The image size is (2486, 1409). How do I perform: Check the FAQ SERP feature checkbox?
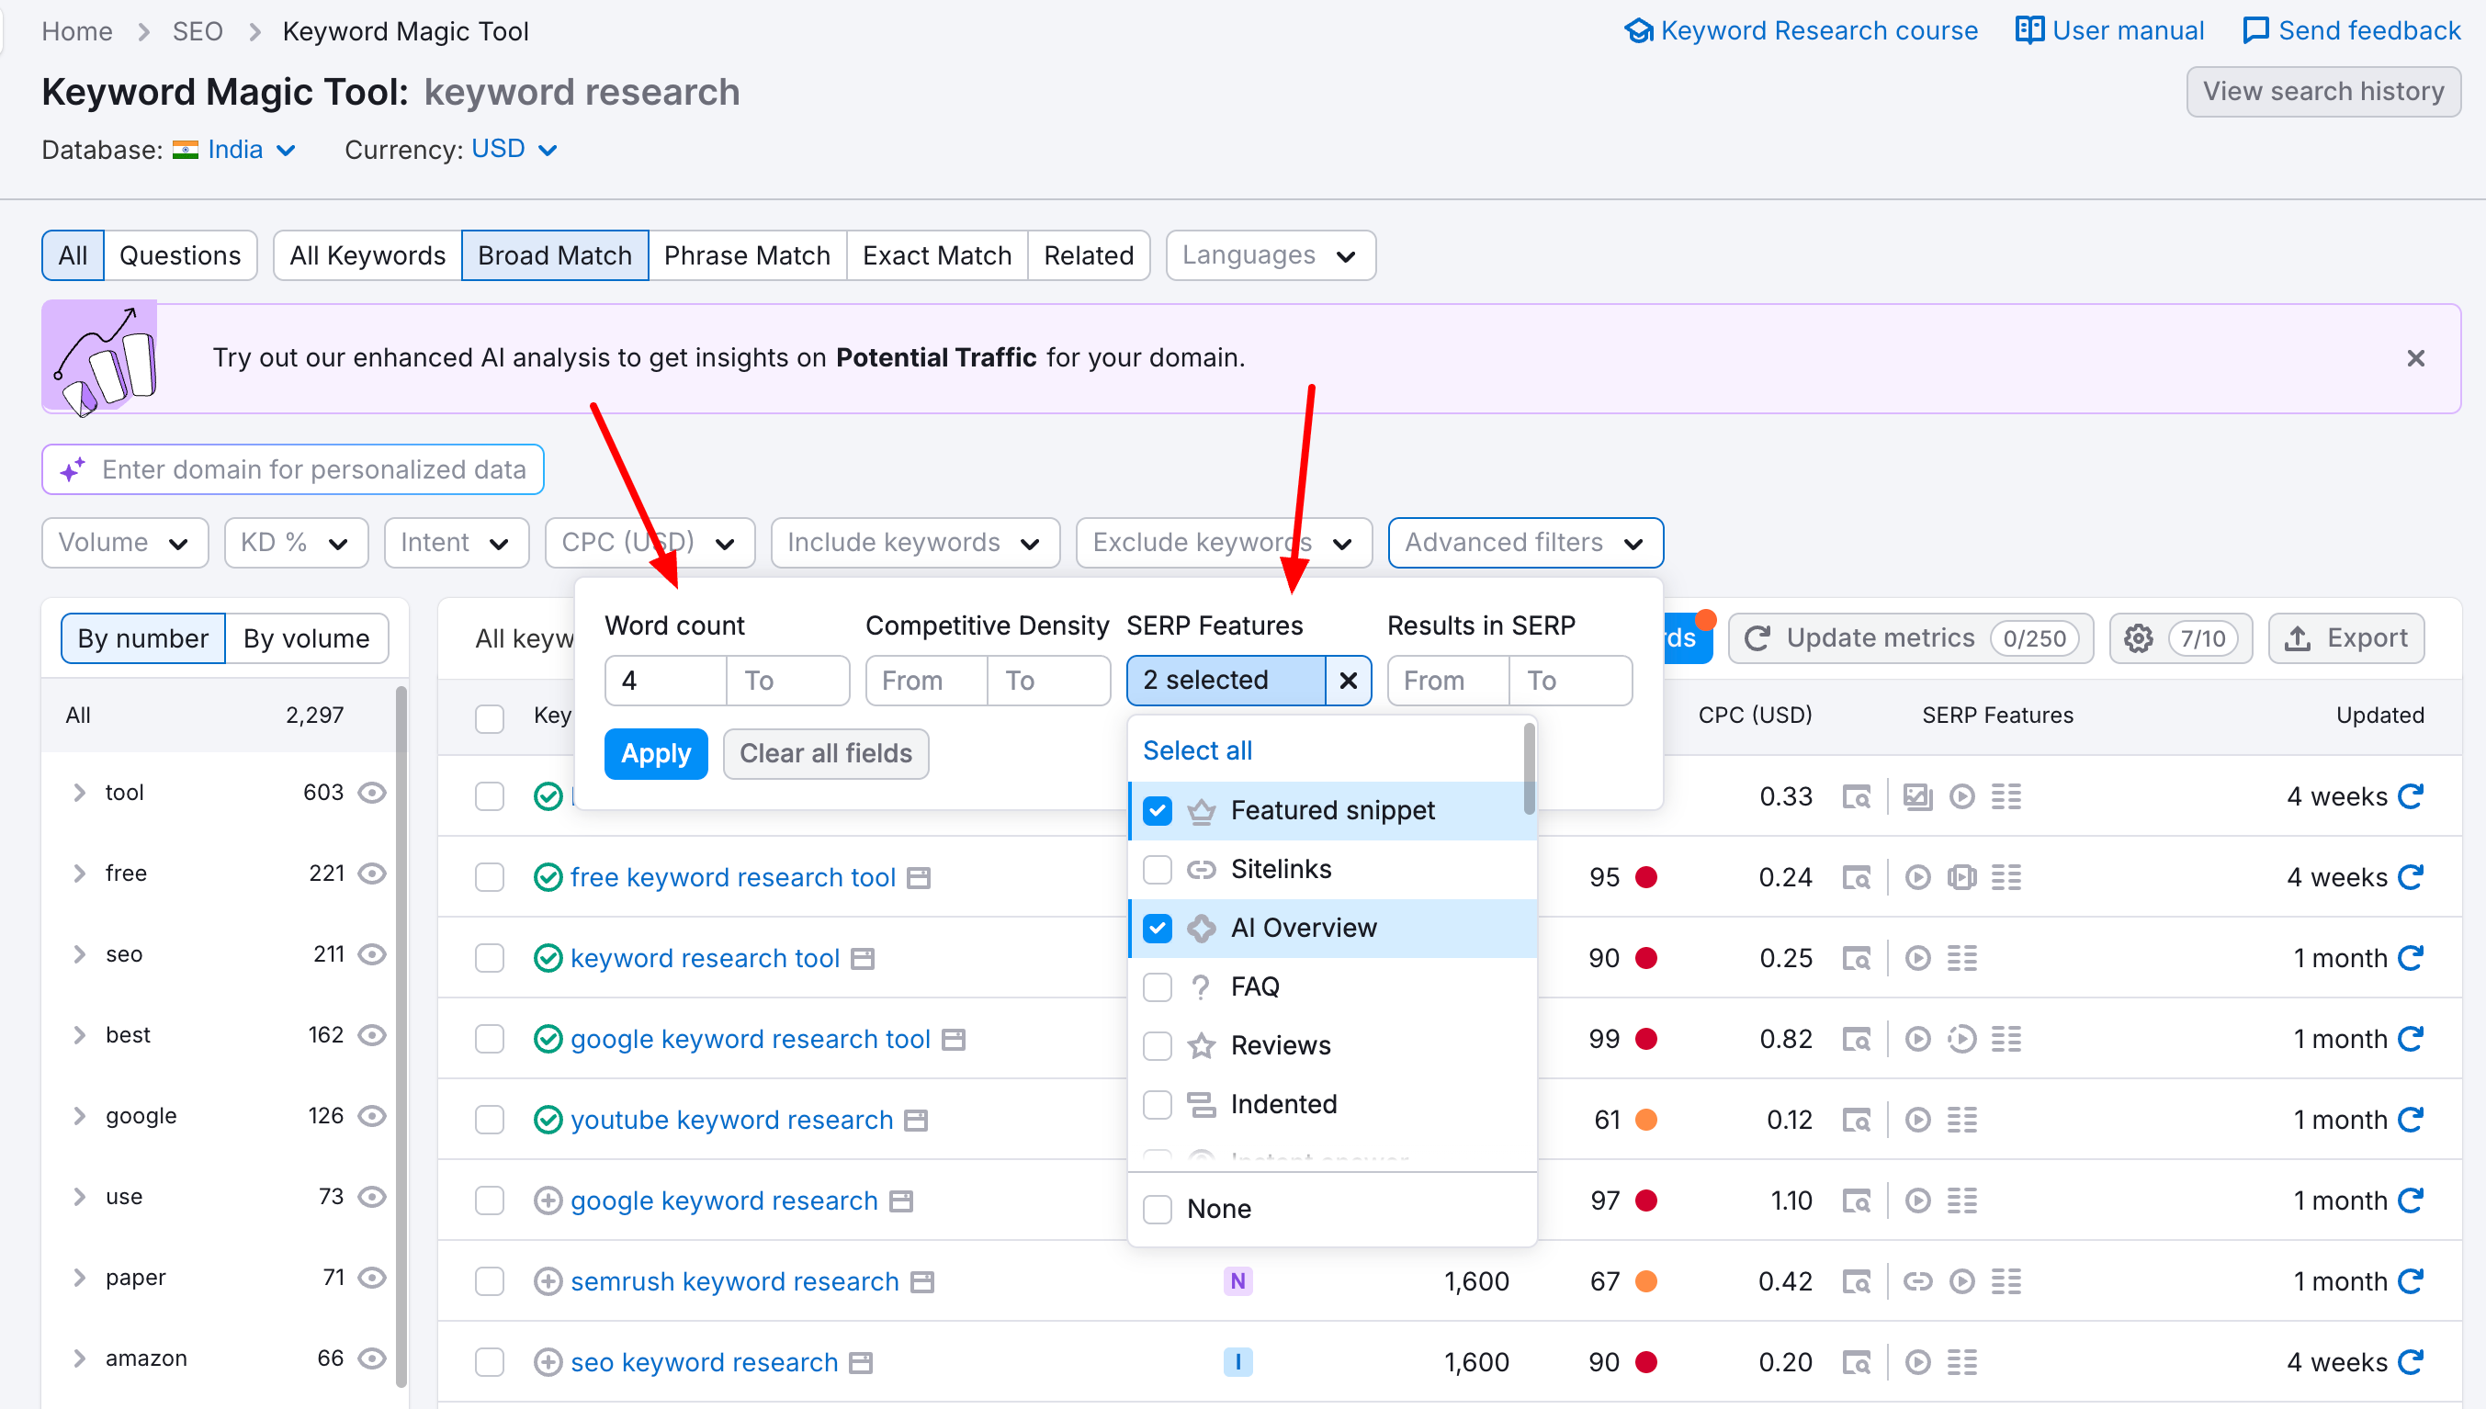coord(1157,986)
